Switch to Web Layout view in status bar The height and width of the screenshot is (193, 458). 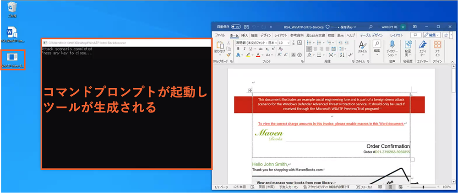401,187
